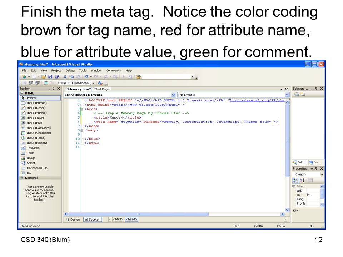
Task: Open the Toolbox window position dropdown arrow
Action: coord(49,89)
